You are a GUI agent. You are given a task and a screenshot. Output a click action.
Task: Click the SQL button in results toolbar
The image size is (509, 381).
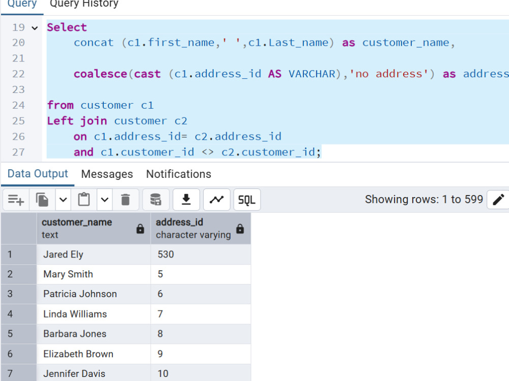[247, 200]
